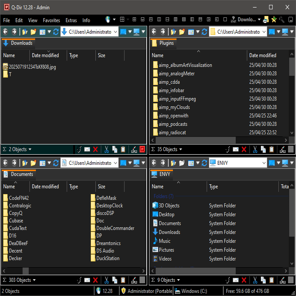Select file 20250719​1234TsKf808.jpg

click(x=29, y=67)
